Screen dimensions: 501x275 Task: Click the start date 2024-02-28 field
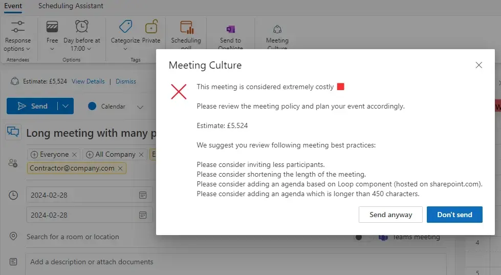(90, 195)
